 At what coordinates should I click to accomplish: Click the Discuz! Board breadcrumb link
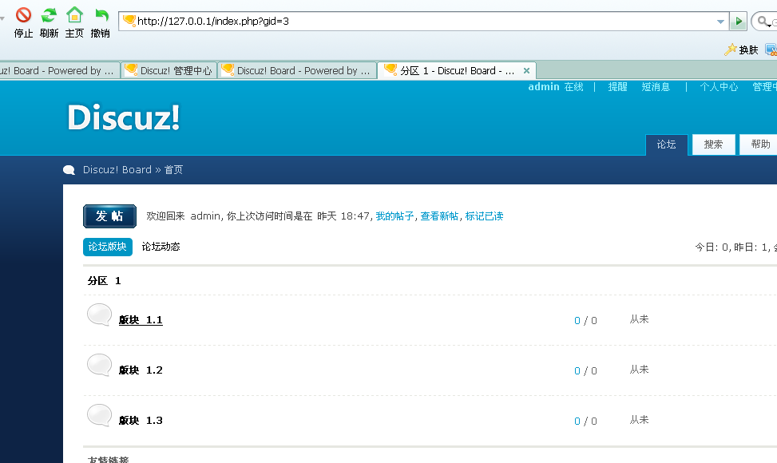[117, 170]
